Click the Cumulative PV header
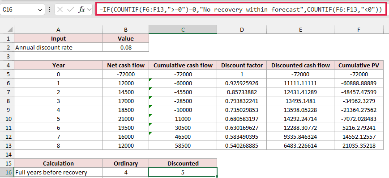Screen dimensions: 389x178 coord(359,65)
